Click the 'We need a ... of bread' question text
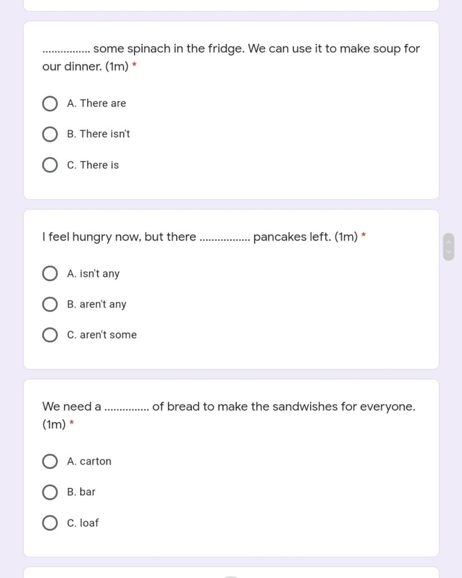462x578 pixels. point(229,415)
